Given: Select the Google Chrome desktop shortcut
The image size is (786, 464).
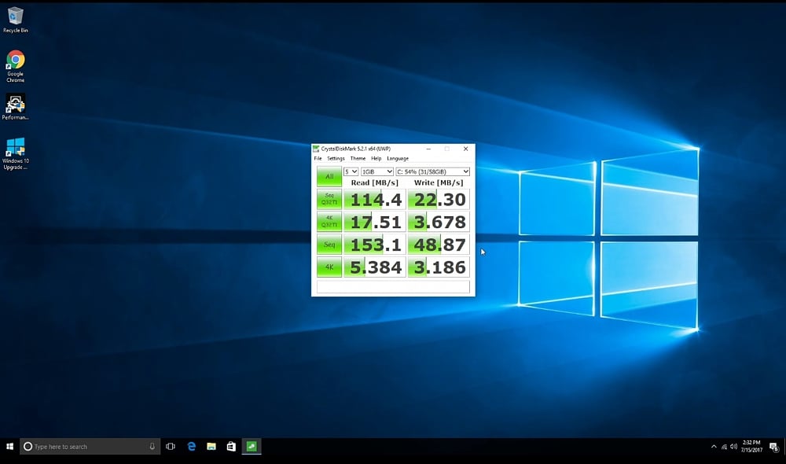Looking at the screenshot, I should [x=15, y=61].
